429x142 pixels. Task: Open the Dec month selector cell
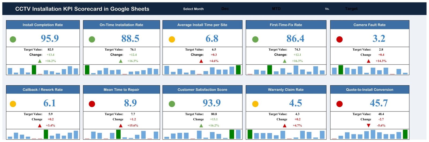tap(225, 9)
